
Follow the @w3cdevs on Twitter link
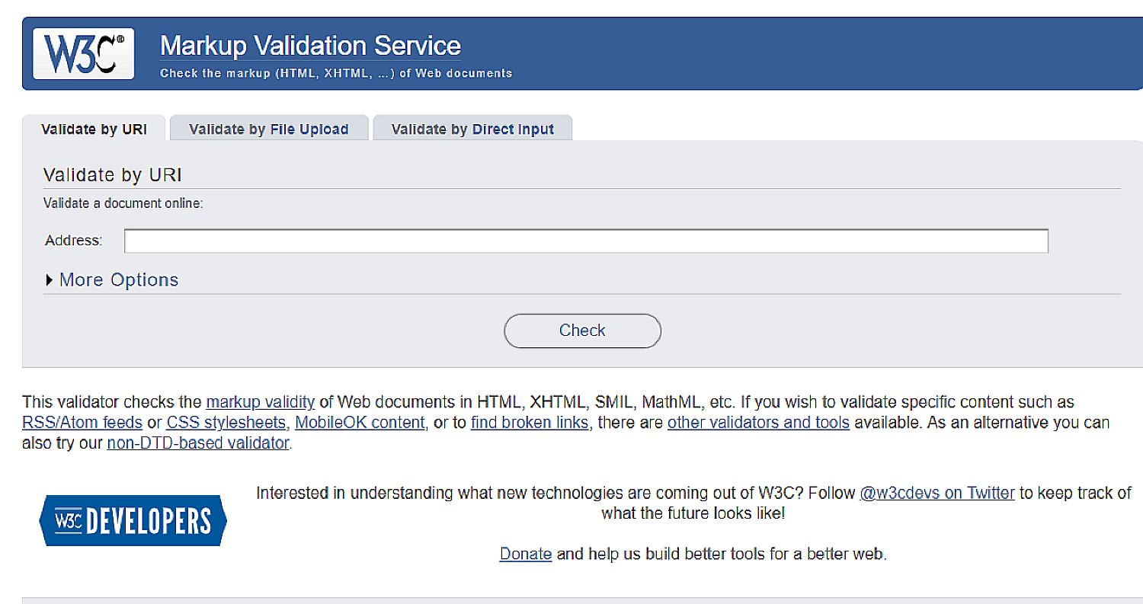pos(937,493)
